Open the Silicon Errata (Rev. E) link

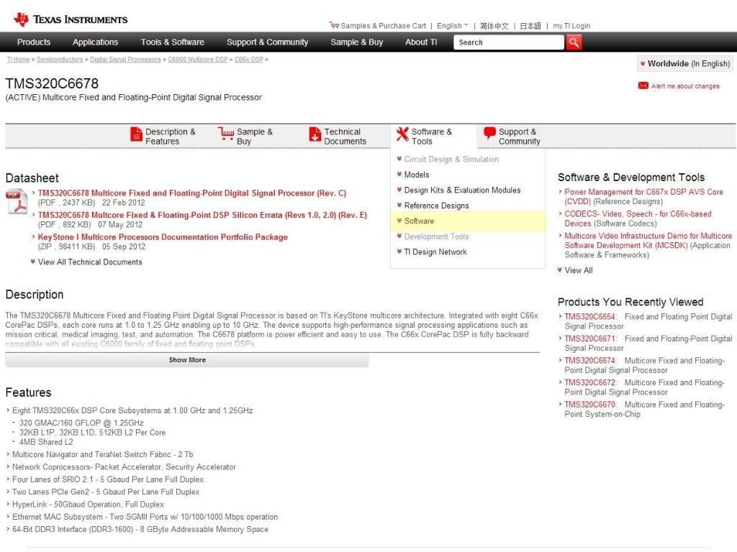(x=202, y=215)
